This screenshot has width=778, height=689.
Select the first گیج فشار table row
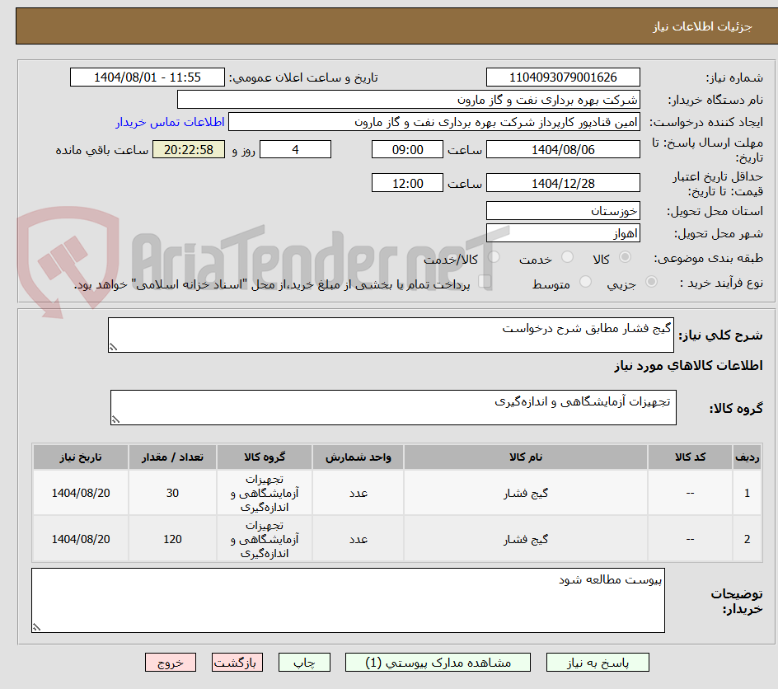[x=387, y=493]
